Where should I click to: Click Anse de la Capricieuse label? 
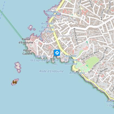(40, 58)
